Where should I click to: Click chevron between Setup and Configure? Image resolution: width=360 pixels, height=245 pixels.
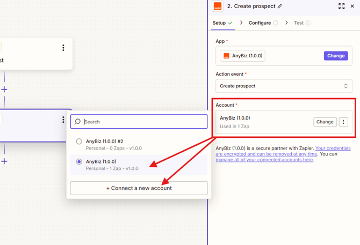[x=241, y=23]
